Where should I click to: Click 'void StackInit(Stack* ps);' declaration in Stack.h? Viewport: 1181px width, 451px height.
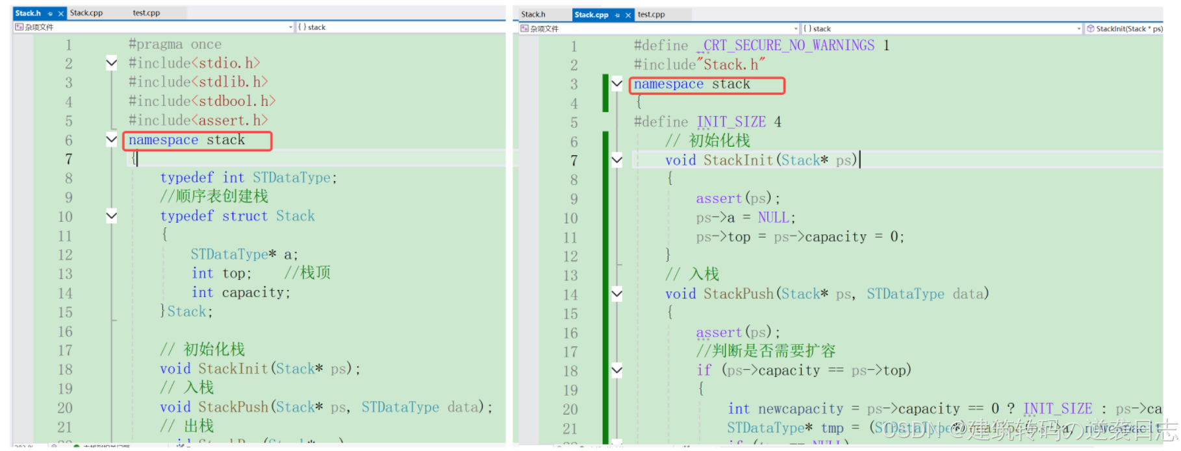260,369
